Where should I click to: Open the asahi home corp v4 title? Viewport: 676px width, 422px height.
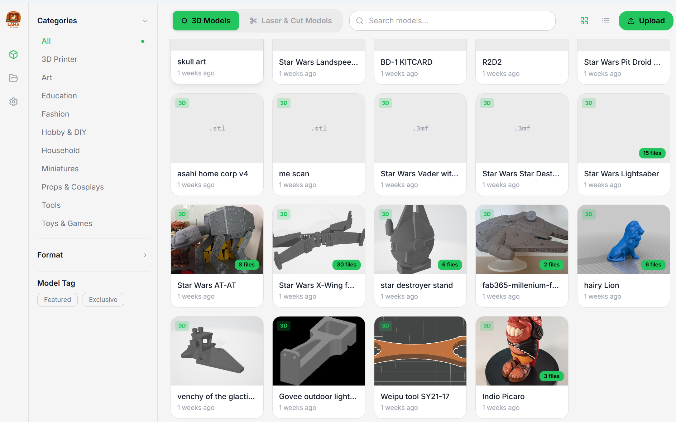[213, 174]
